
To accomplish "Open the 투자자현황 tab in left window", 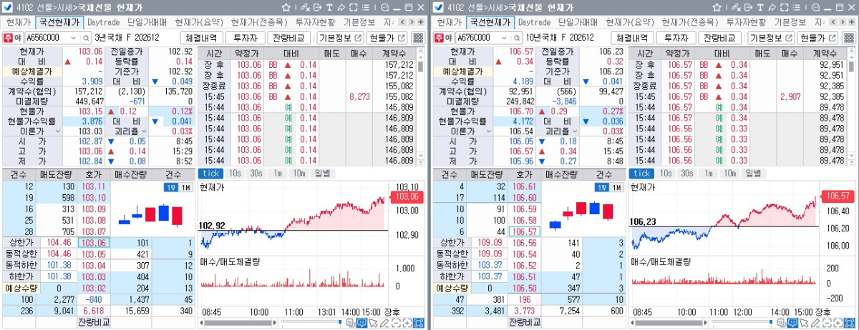I will coord(315,22).
